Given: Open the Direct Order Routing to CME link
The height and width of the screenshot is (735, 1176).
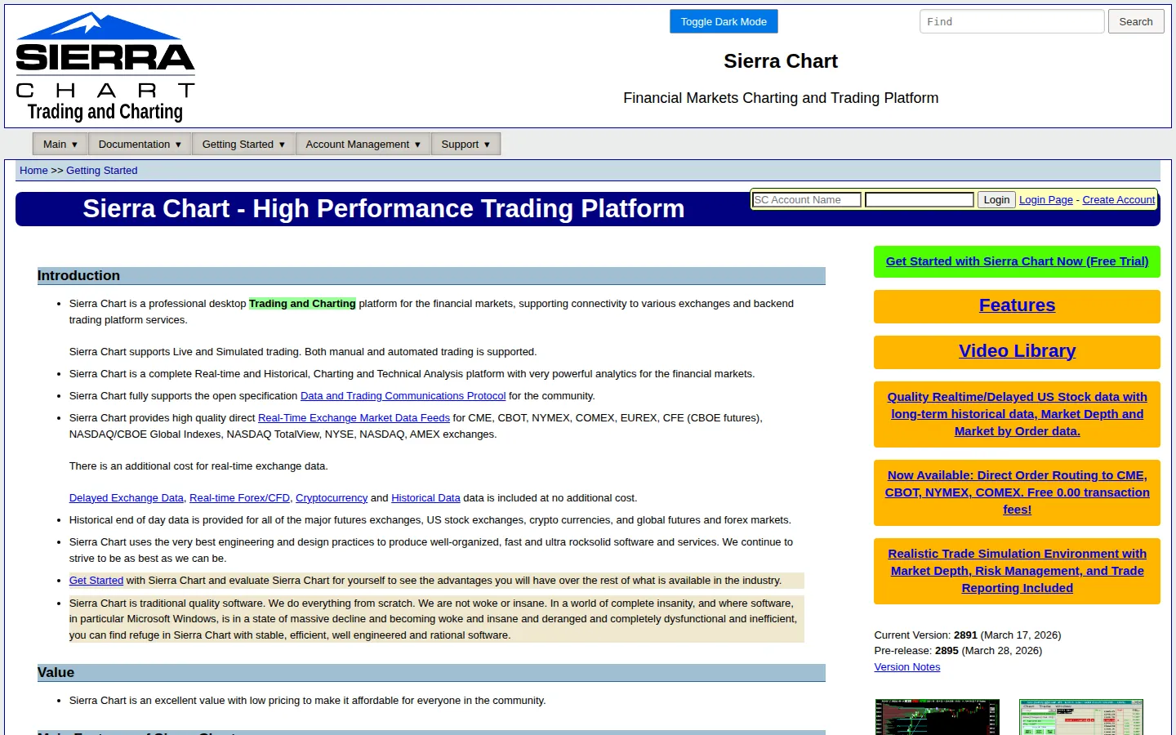Looking at the screenshot, I should (x=1017, y=492).
